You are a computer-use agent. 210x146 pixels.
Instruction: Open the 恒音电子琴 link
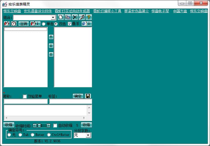tap(160, 11)
